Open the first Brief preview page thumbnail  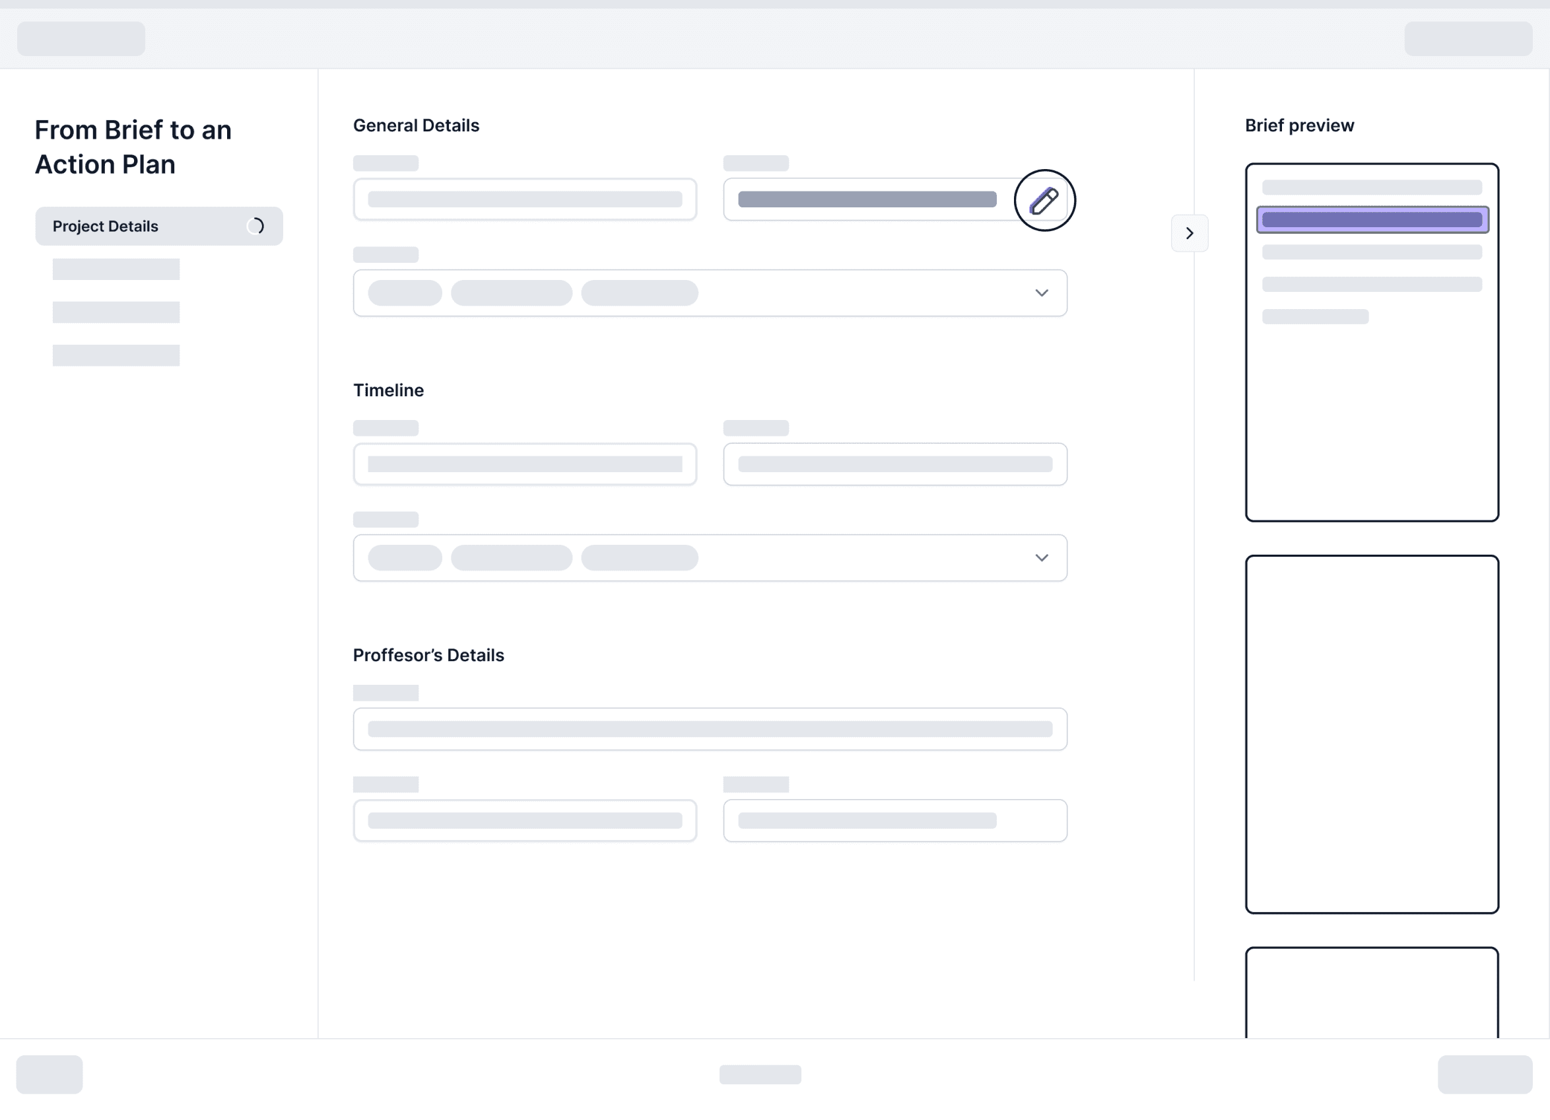pos(1372,410)
